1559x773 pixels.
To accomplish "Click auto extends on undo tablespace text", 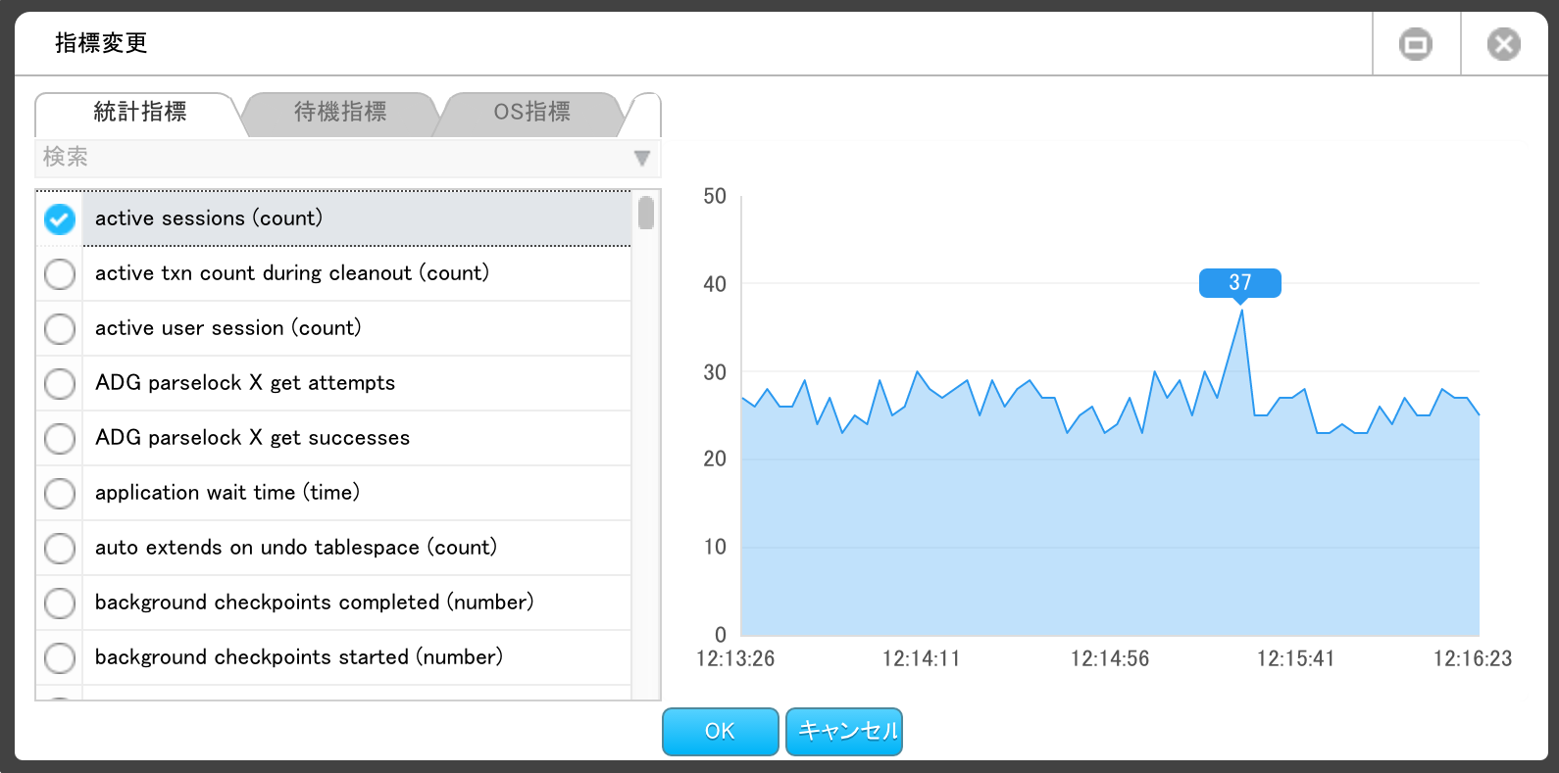I will click(296, 548).
